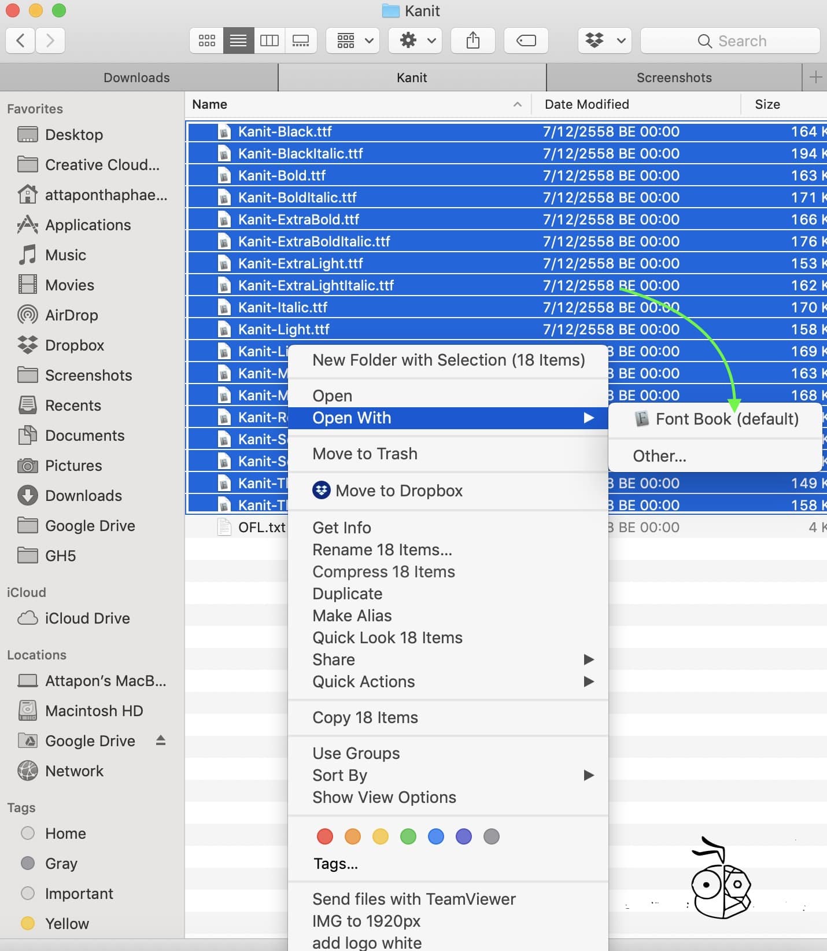Image resolution: width=827 pixels, height=951 pixels.
Task: Apply the purple color tag
Action: [464, 836]
